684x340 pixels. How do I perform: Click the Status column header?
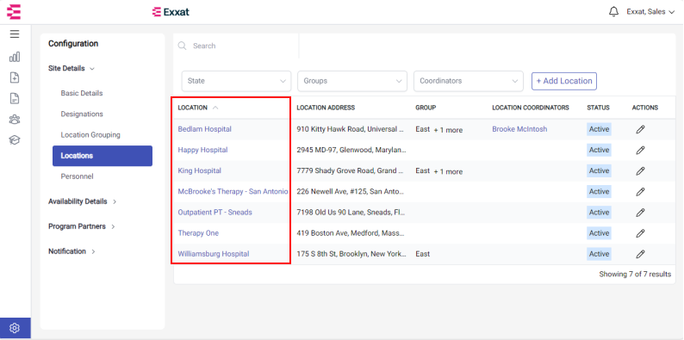tap(598, 108)
